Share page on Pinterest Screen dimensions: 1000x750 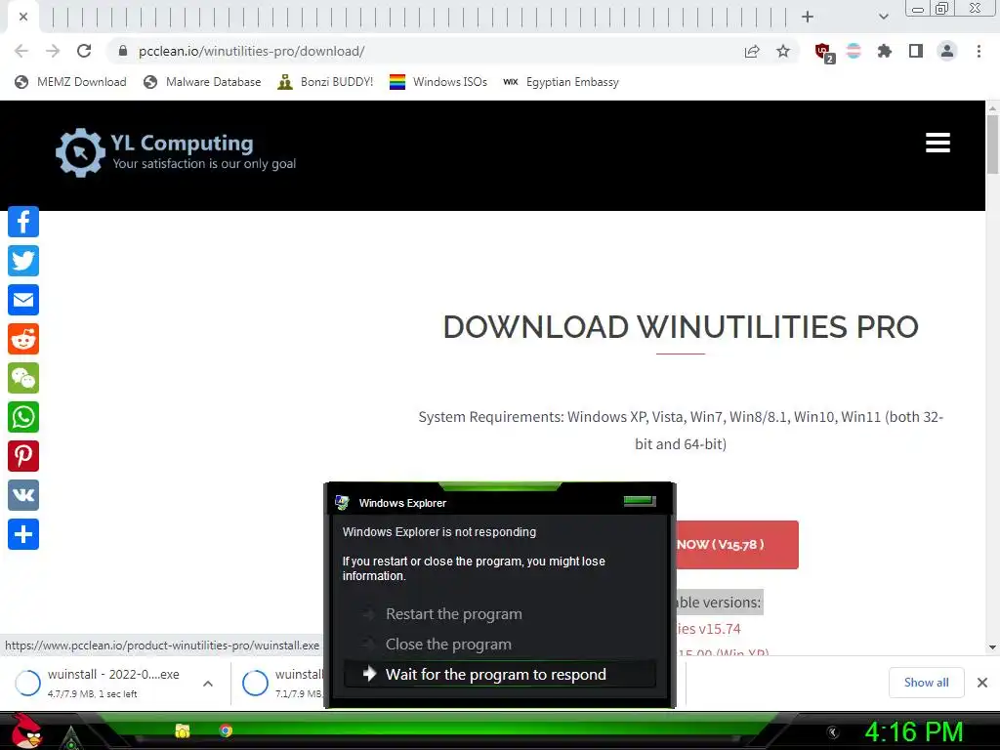coord(23,456)
